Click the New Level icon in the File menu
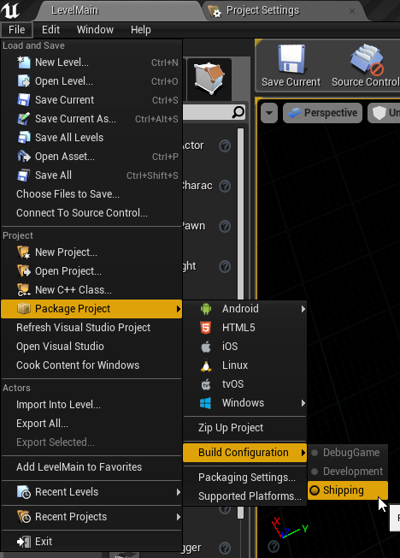The height and width of the screenshot is (558, 400). tap(24, 62)
